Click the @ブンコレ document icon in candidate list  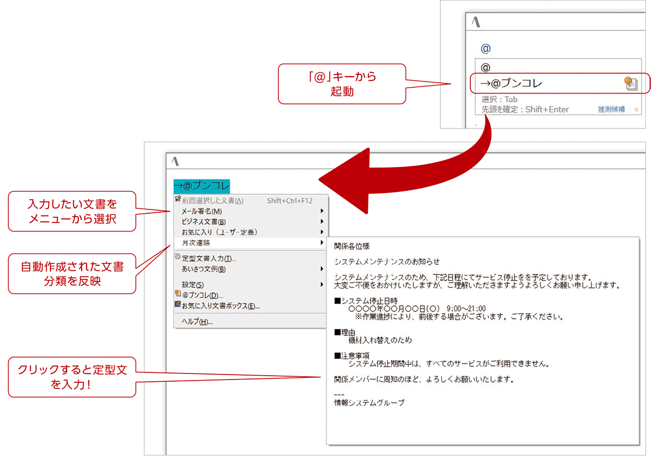click(630, 83)
